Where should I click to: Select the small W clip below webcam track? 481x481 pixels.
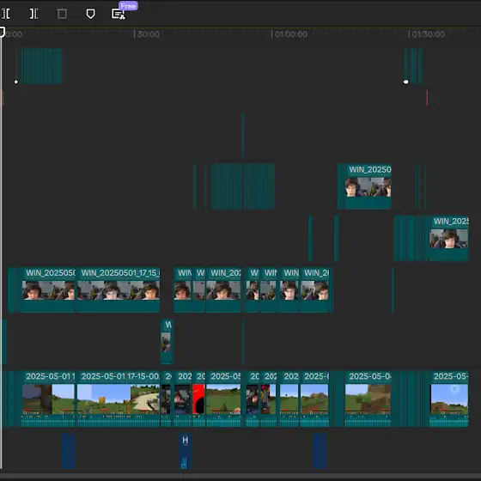167,342
